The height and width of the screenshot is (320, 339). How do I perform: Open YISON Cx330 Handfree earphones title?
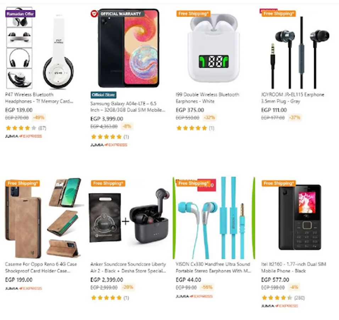[x=213, y=267]
